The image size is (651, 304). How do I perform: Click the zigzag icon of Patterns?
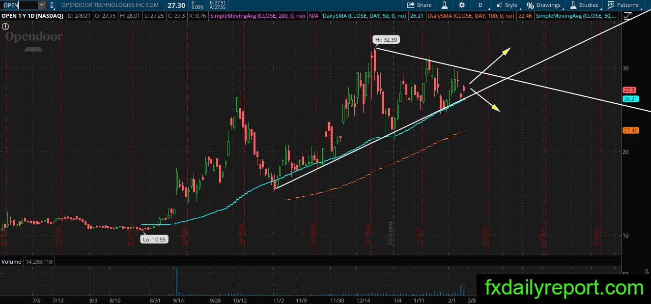(611, 5)
